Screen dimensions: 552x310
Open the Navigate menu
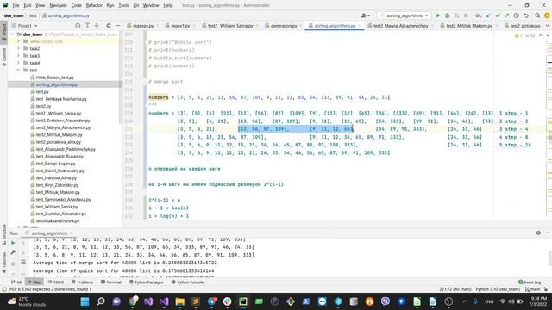(x=58, y=5)
